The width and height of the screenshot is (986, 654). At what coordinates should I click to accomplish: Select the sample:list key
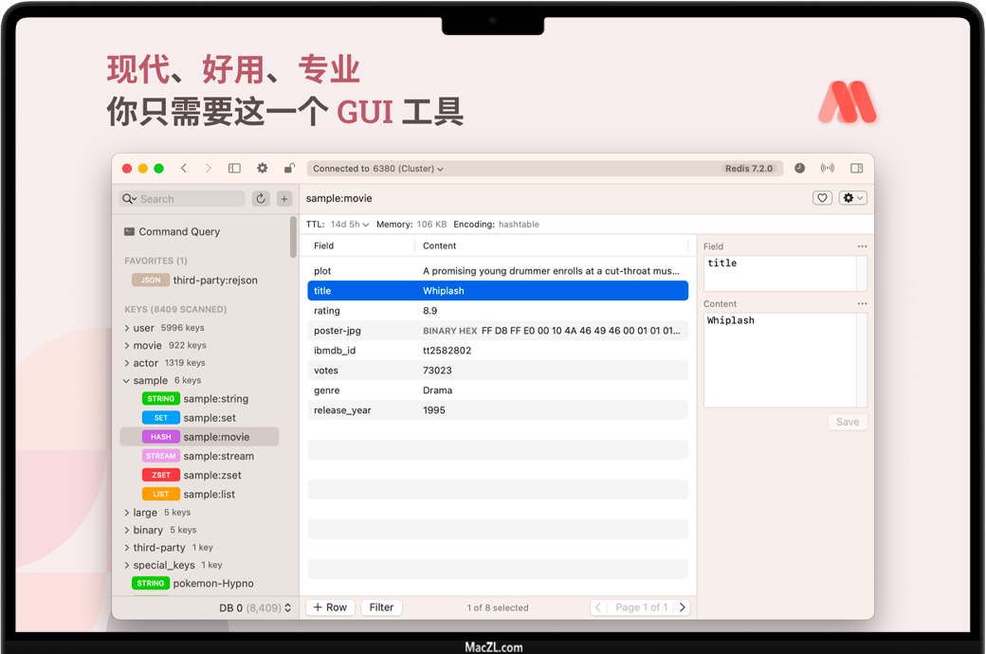(209, 494)
